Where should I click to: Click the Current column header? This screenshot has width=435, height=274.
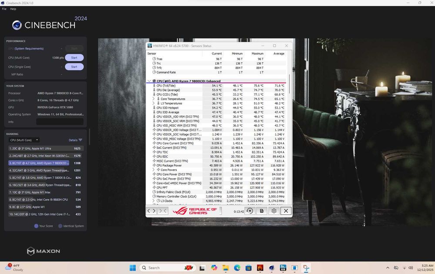coord(217,53)
